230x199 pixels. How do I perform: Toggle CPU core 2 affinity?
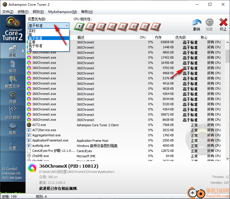pyautogui.click(x=90, y=27)
